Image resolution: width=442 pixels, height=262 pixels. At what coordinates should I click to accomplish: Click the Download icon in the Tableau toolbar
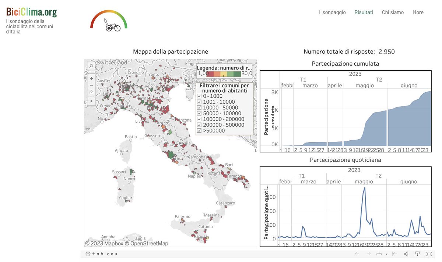418,254
